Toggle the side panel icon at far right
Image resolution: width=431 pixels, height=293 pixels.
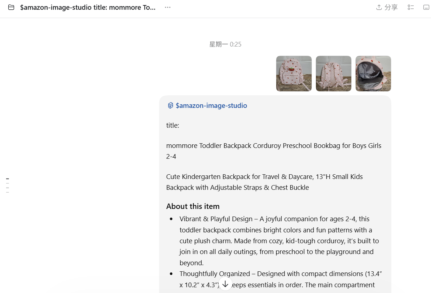[426, 8]
